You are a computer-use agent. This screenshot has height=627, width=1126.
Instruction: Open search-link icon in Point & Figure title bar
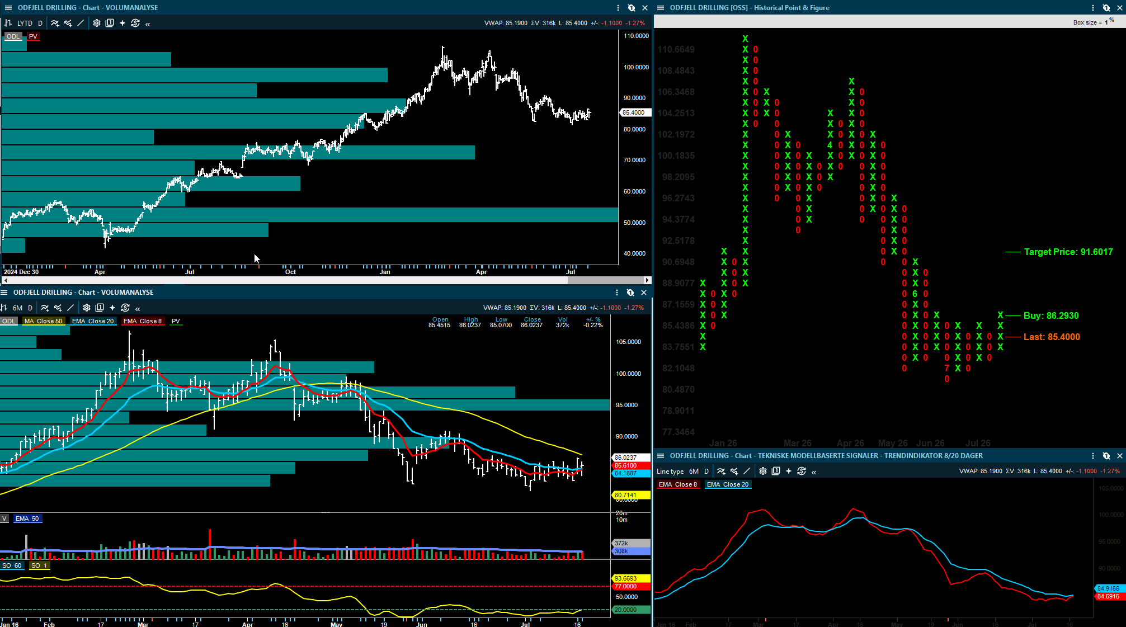1106,8
